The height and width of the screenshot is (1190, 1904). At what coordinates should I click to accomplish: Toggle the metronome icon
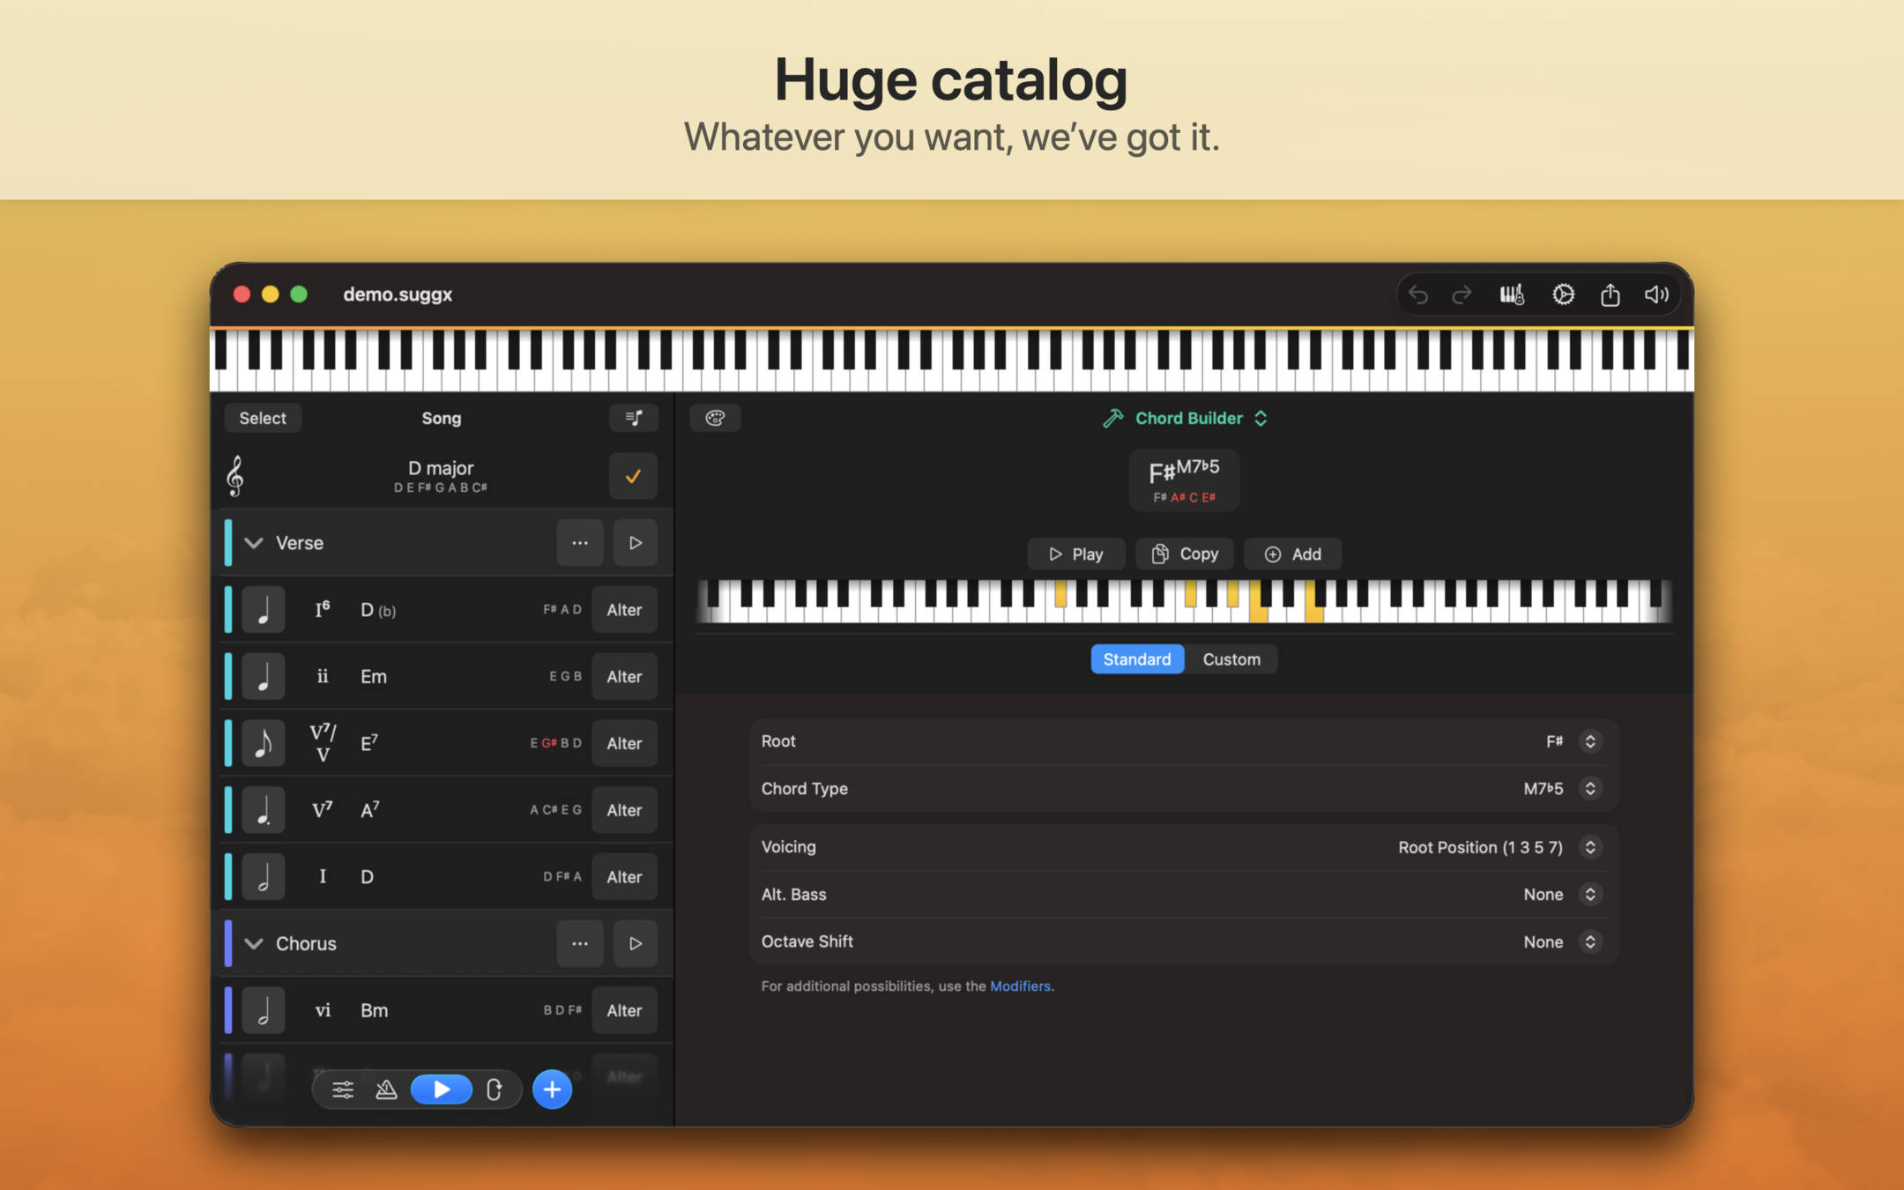point(386,1090)
